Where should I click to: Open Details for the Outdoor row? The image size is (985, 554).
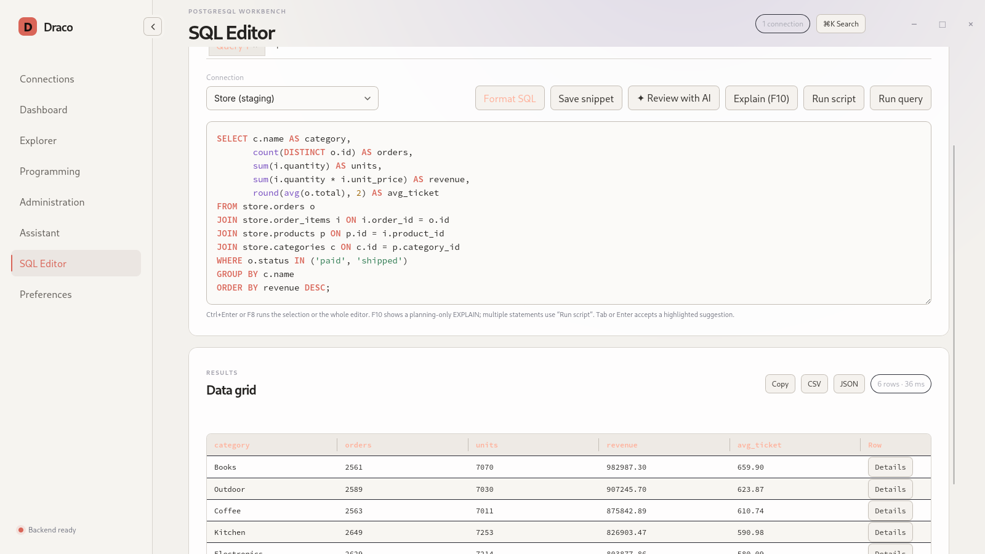point(890,489)
